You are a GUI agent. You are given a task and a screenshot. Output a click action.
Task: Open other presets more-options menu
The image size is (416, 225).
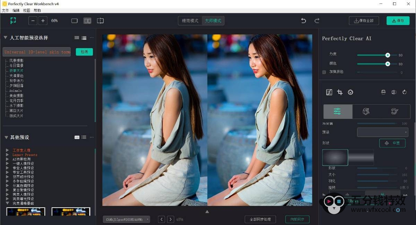pyautogui.click(x=92, y=137)
